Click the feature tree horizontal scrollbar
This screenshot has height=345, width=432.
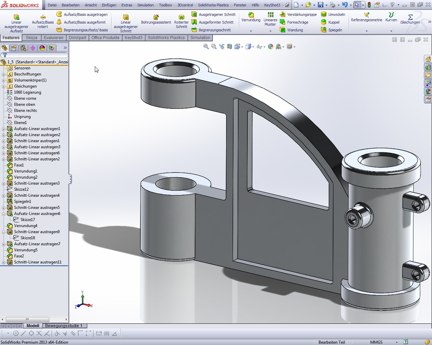point(27,319)
